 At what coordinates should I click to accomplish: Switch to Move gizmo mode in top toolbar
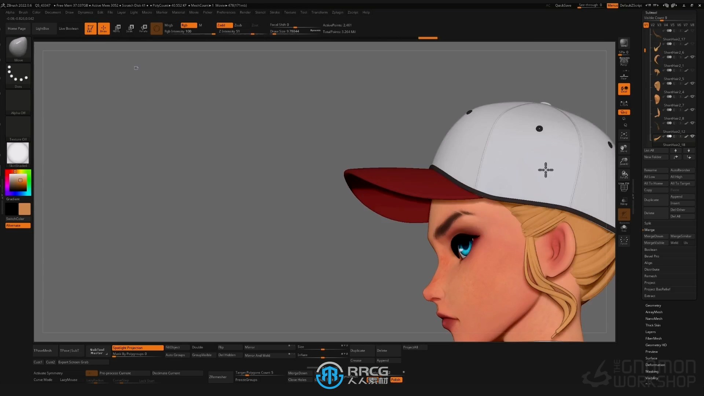[117, 28]
